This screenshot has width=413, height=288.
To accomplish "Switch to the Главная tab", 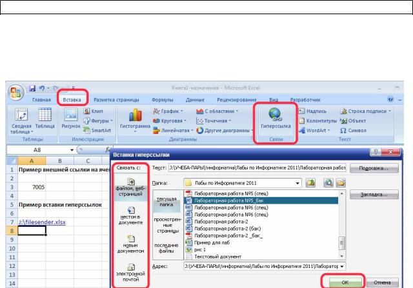I will click(x=41, y=100).
